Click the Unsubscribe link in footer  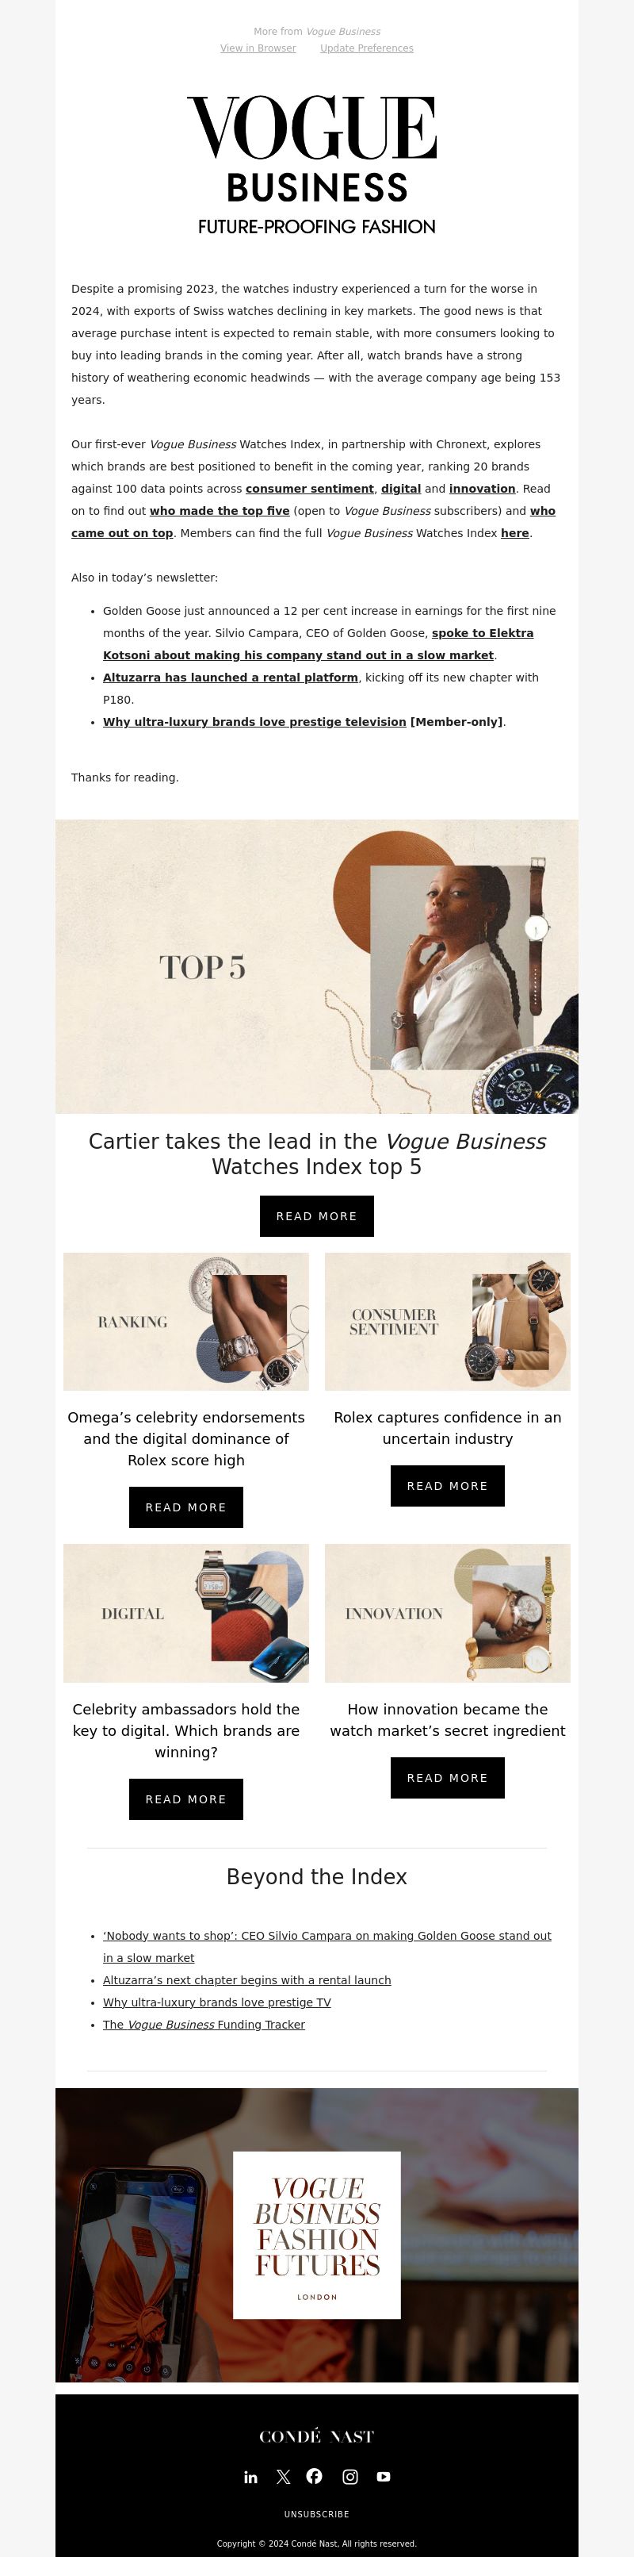316,2514
